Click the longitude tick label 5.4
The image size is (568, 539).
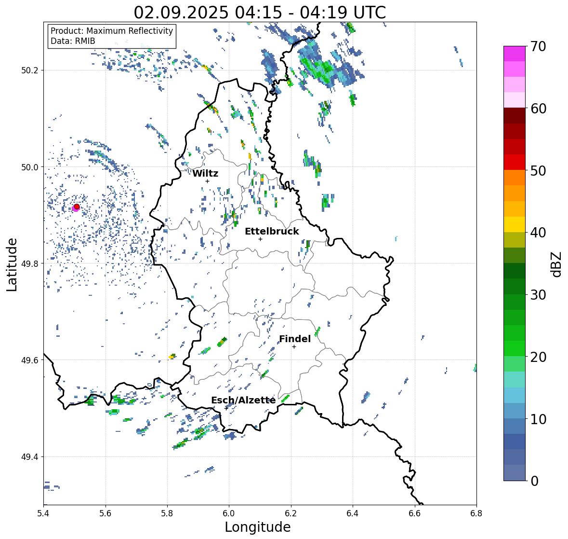pyautogui.click(x=43, y=513)
